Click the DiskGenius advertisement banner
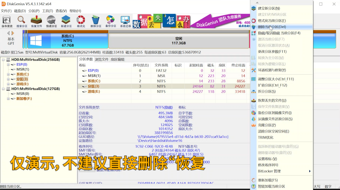The width and height of the screenshot is (340, 190). pos(191,21)
